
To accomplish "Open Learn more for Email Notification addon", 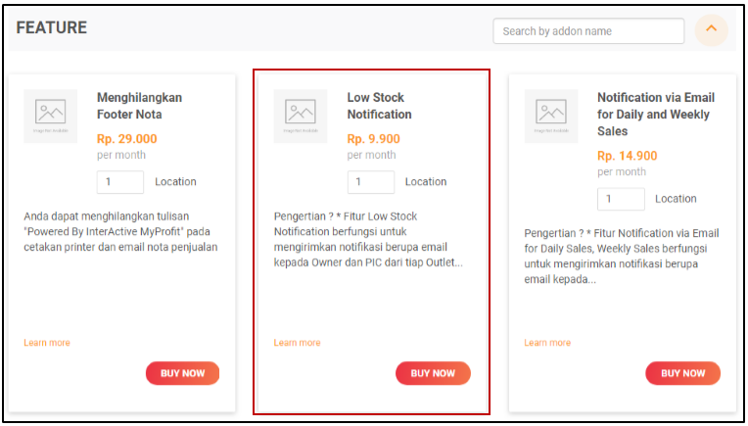I will [547, 343].
